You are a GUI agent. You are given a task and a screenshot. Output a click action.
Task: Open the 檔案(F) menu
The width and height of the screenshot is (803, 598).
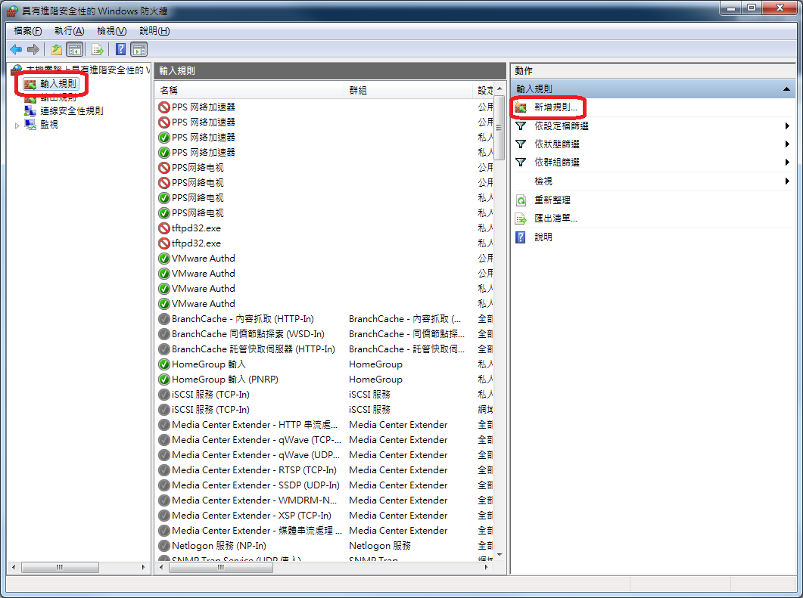[28, 31]
